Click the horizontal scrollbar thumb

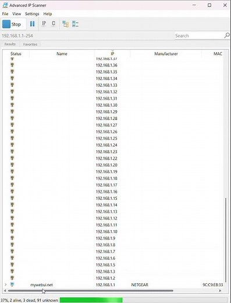tap(90, 291)
